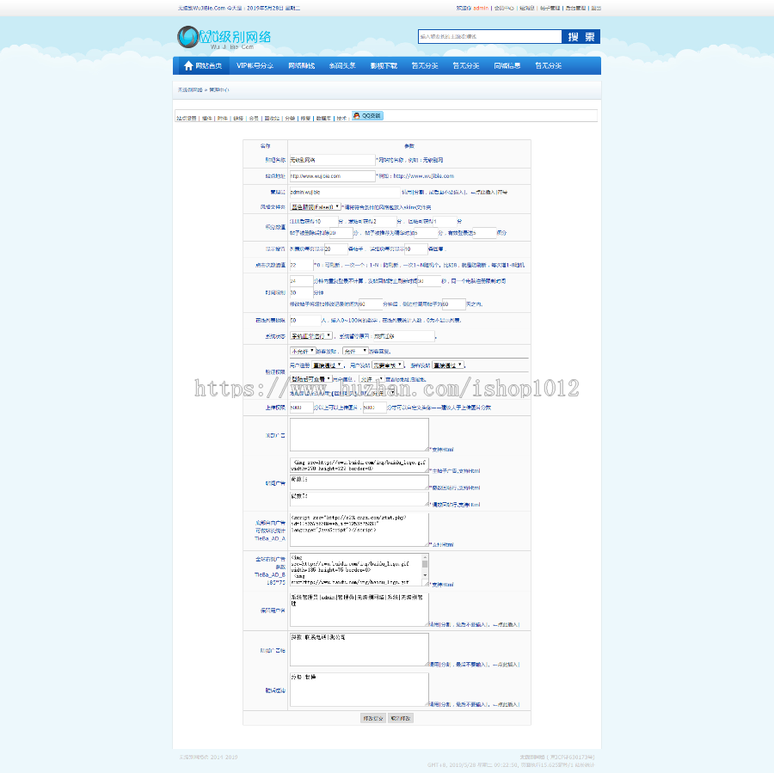Open the 影视下载 nav item
The image size is (774, 773).
[384, 65]
